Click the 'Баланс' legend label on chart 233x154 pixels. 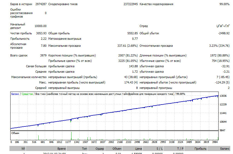[x=15, y=94]
